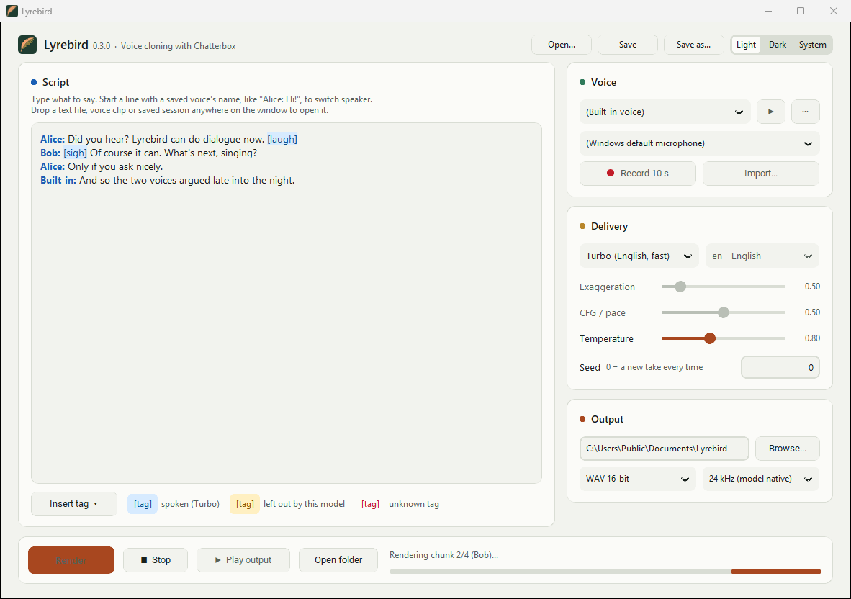The height and width of the screenshot is (599, 851).
Task: Click the Lyrebird feather logo icon
Action: pos(27,45)
